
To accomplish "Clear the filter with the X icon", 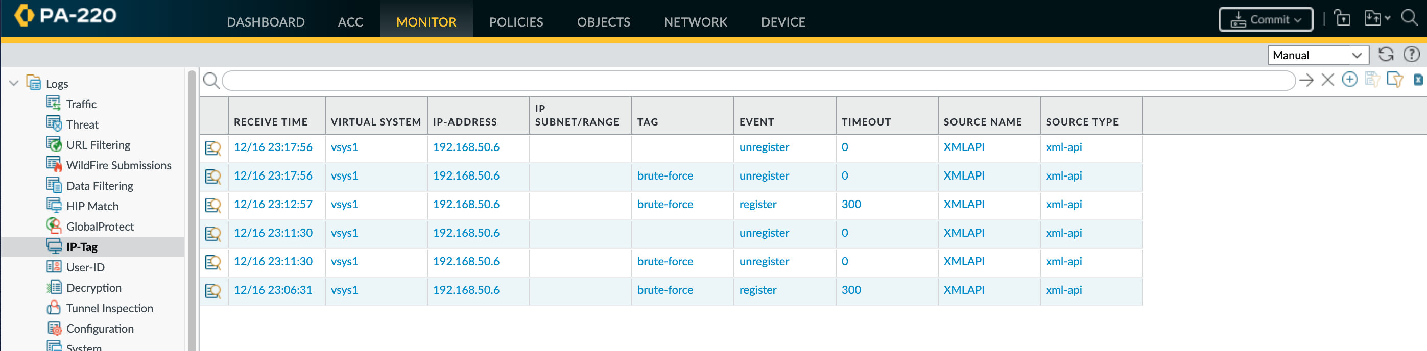I will pos(1327,80).
